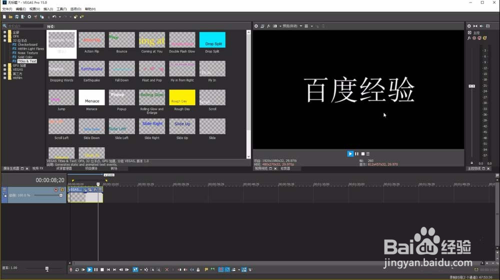500x280 pixels.
Task: Open the 视图(V) menu
Action: [34, 9]
